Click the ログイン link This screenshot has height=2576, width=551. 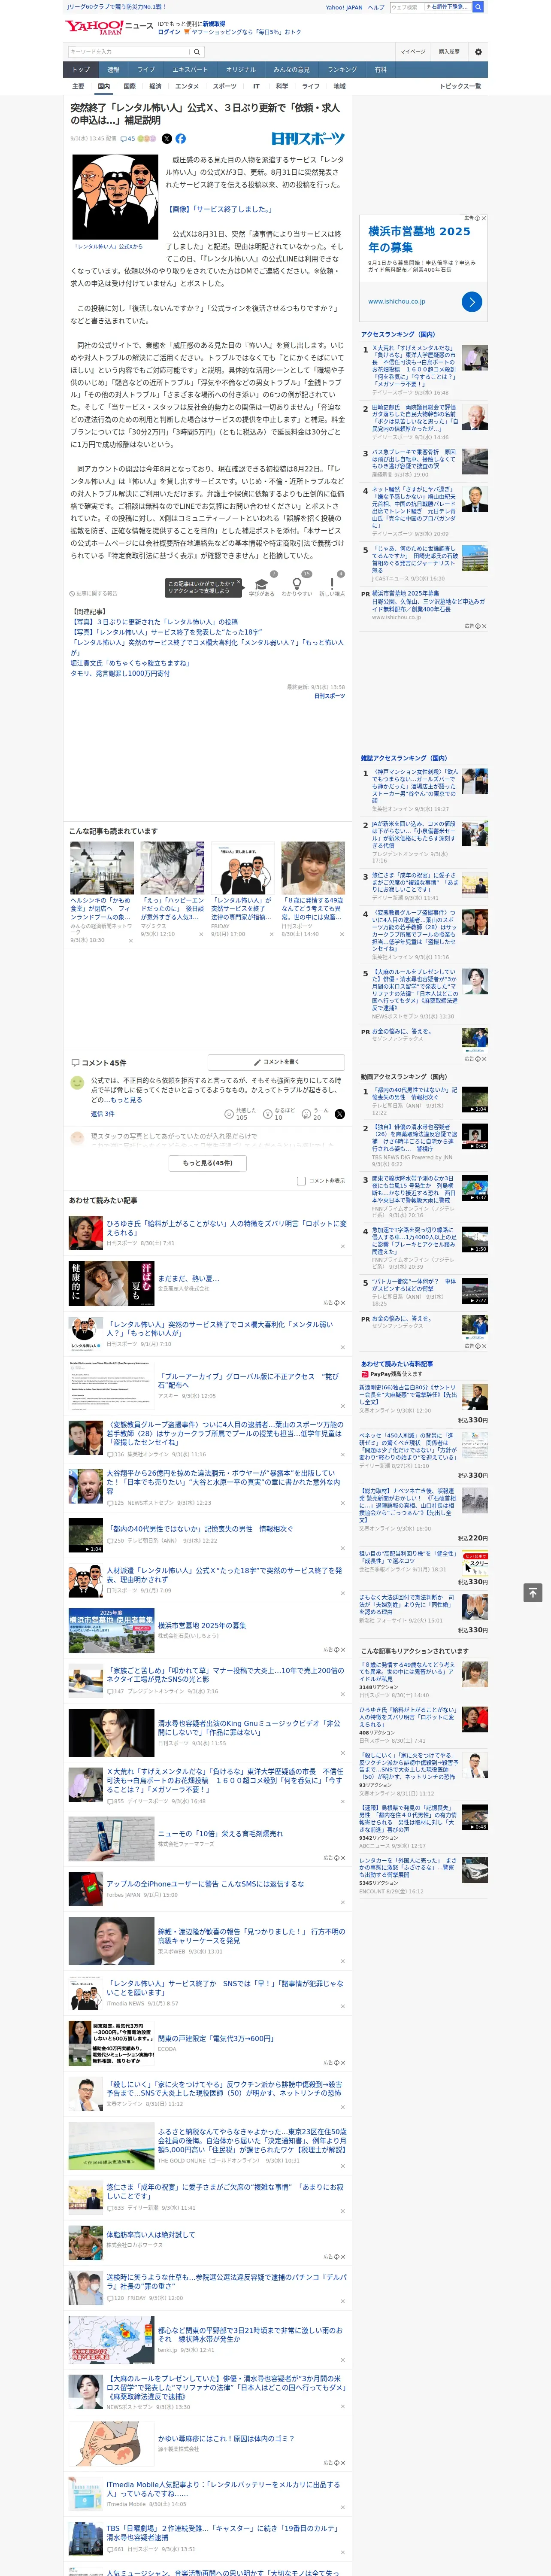click(x=169, y=32)
